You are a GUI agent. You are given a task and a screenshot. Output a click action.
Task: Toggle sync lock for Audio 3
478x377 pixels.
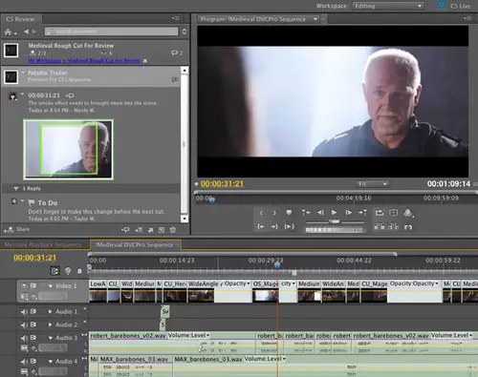[x=33, y=338]
